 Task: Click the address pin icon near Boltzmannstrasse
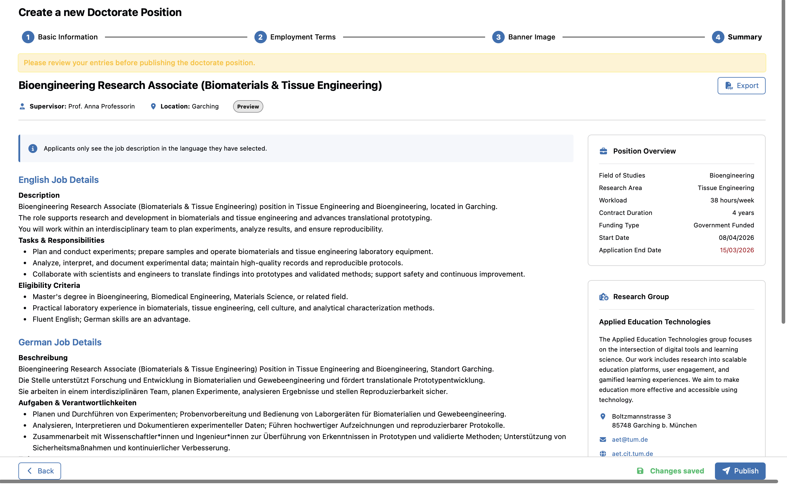[x=603, y=416]
